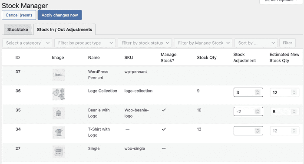Click product ID 36
The image size is (304, 164).
click(x=18, y=91)
